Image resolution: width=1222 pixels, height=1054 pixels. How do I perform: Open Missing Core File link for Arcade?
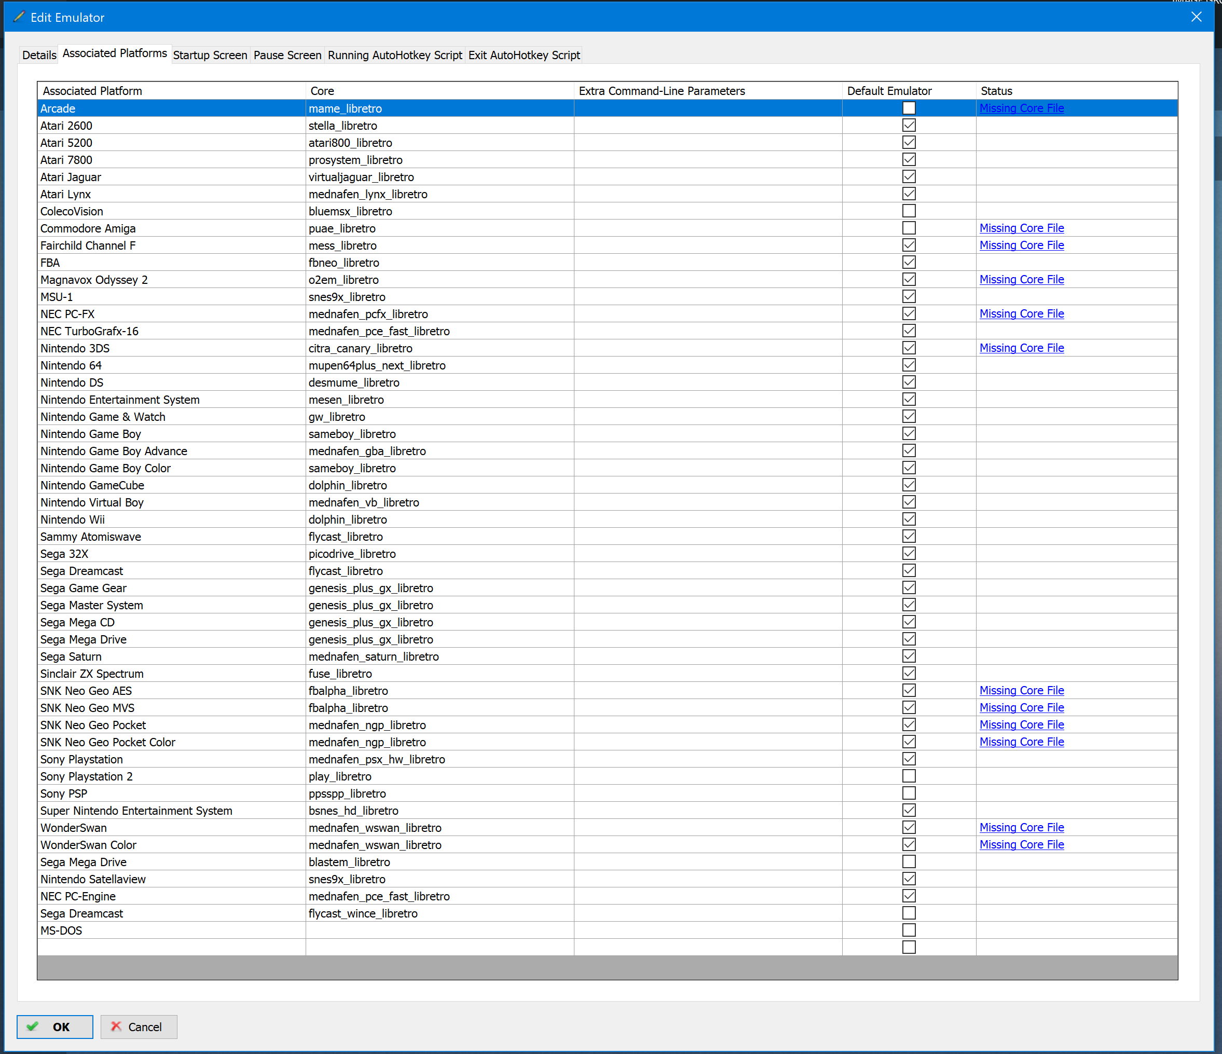click(1022, 108)
